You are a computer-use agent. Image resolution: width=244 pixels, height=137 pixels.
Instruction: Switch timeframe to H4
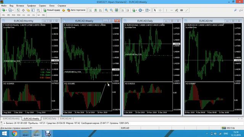click(x=29, y=15)
